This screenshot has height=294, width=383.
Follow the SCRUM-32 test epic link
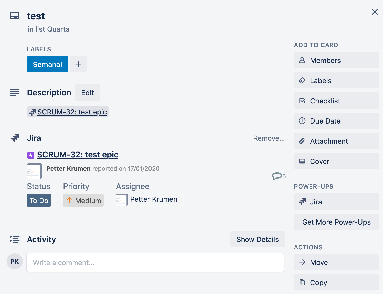click(78, 154)
